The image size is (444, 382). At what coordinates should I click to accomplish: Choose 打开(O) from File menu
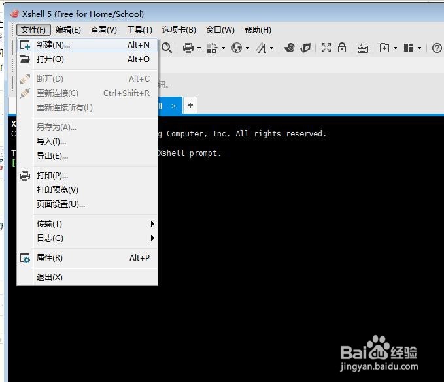87,59
